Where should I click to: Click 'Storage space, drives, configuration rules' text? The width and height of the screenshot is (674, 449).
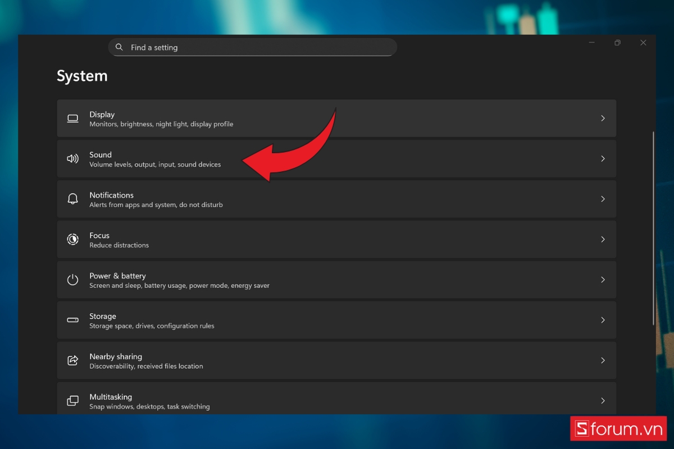tap(152, 326)
